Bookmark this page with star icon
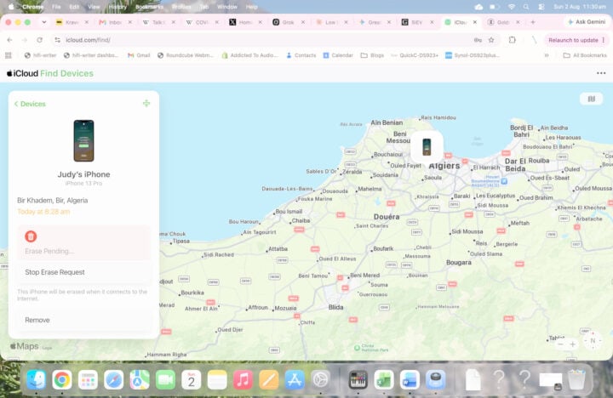The width and height of the screenshot is (613, 398). (x=491, y=40)
